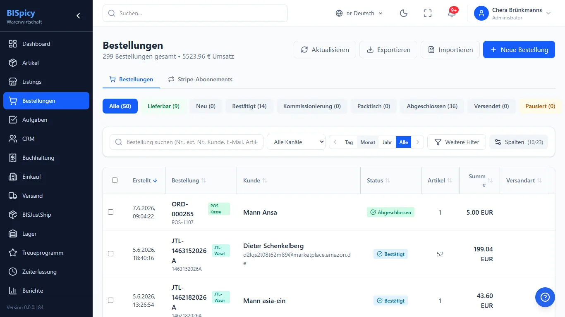The height and width of the screenshot is (317, 565).
Task: Filter by Packtisch (0)
Action: 374,106
